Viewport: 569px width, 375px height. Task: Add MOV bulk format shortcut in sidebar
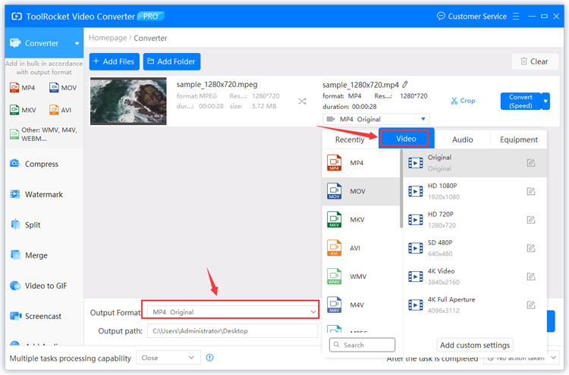[x=63, y=88]
